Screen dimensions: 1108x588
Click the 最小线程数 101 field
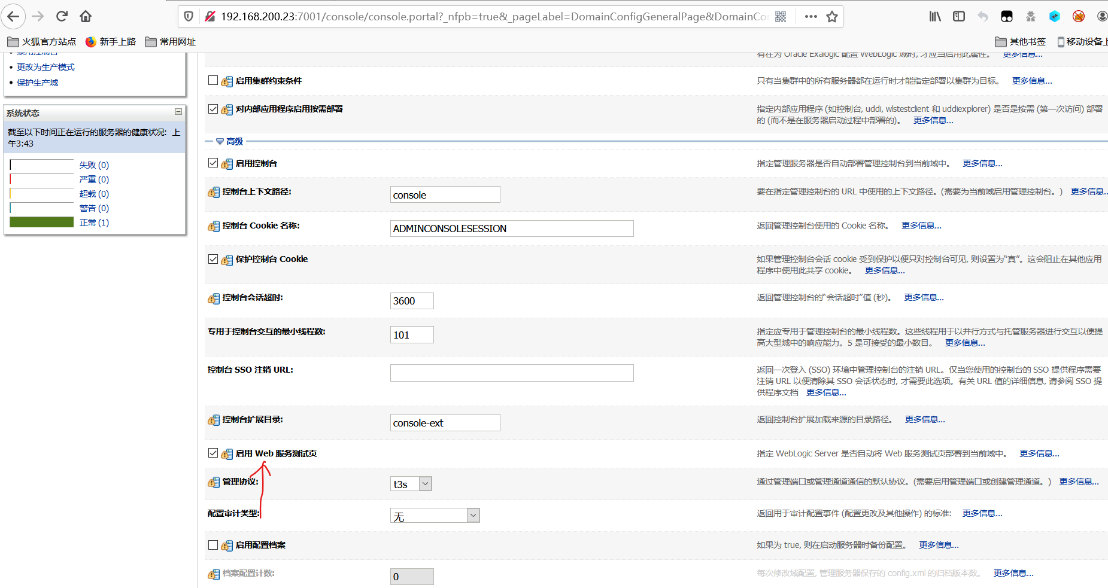(412, 335)
